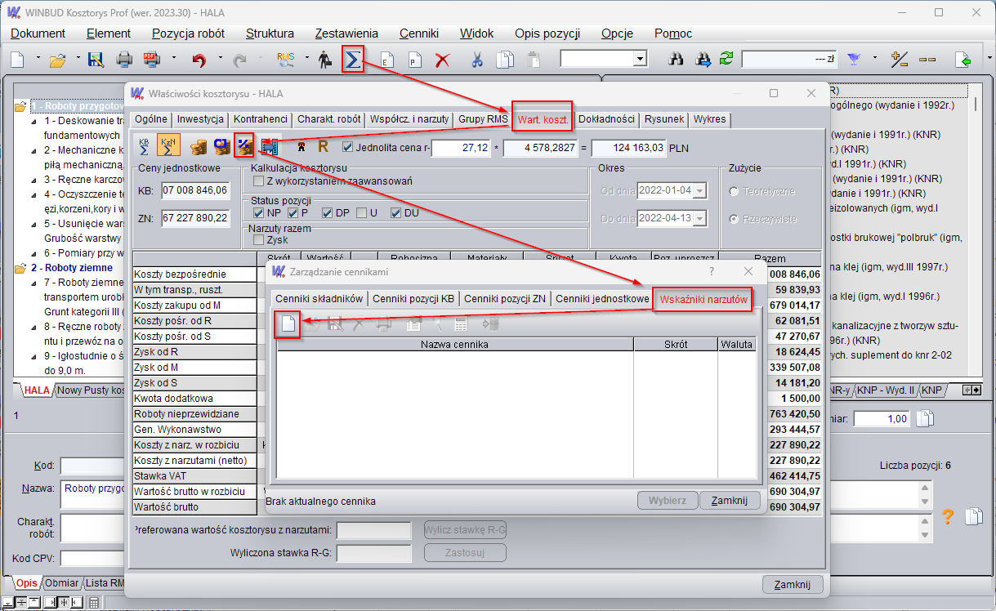Image resolution: width=996 pixels, height=611 pixels.
Task: Click the ZN unit price field
Action: (195, 217)
